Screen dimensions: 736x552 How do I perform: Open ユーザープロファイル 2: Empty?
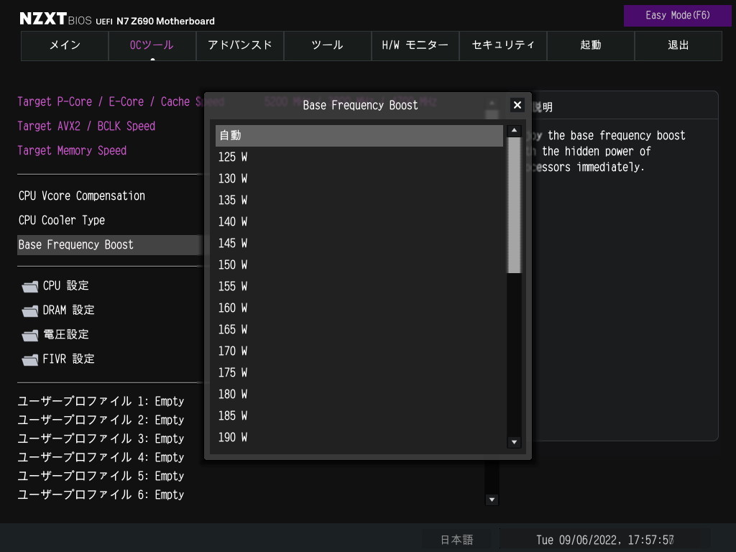[101, 420]
